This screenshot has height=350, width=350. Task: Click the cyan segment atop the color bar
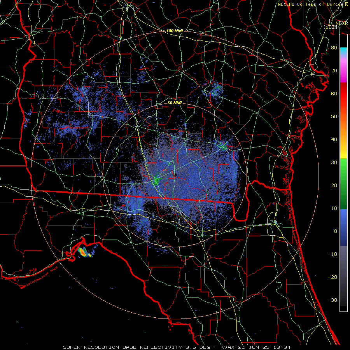pyautogui.click(x=343, y=51)
